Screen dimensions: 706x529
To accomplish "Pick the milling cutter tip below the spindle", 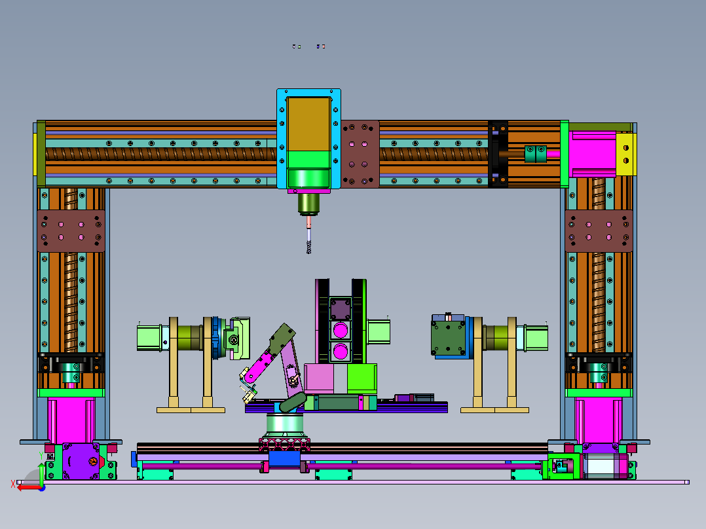I will click(x=309, y=247).
